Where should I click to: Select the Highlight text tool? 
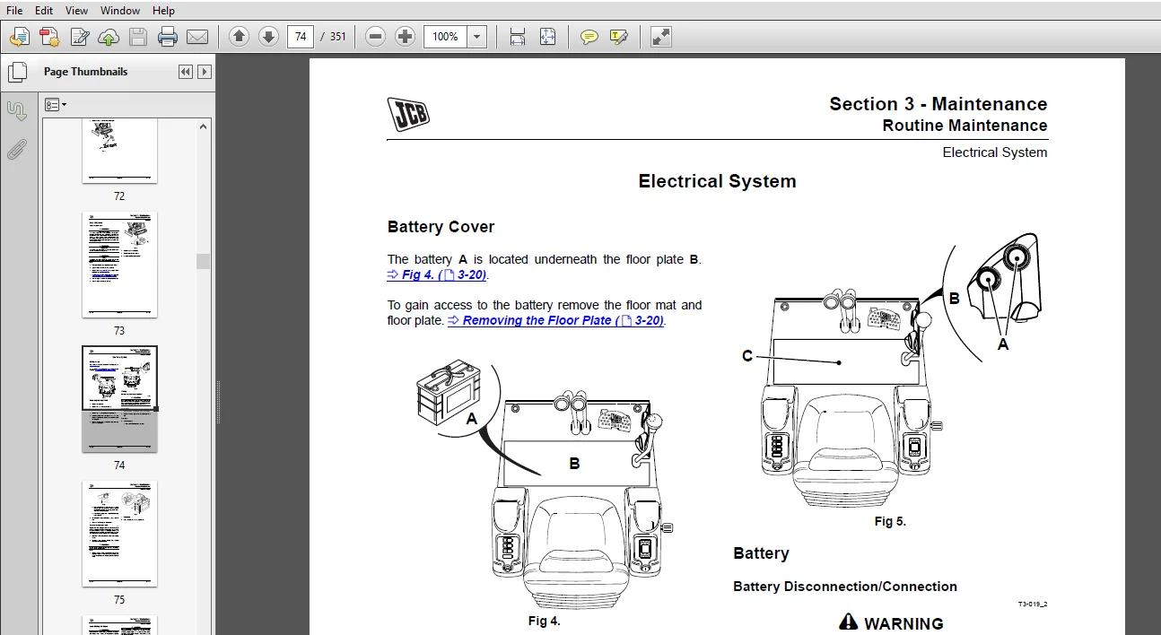(x=618, y=37)
